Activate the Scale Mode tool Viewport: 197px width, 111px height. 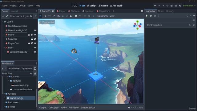(54, 16)
